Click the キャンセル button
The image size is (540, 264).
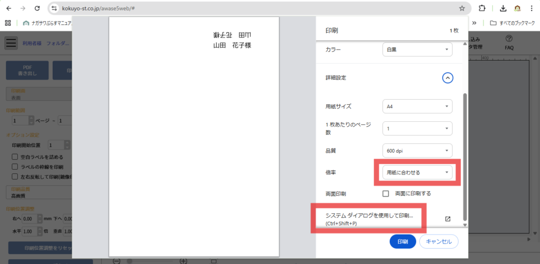[x=438, y=242]
